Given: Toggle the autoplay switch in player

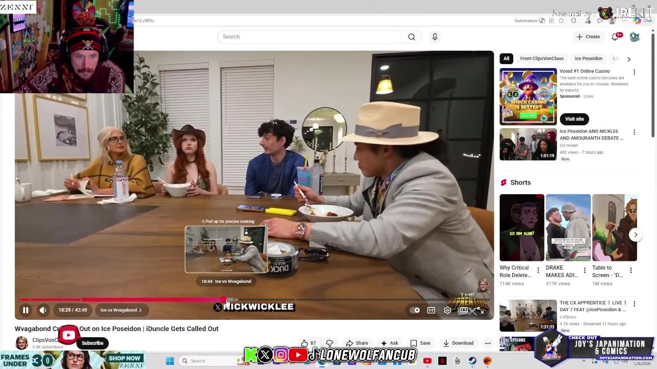Looking at the screenshot, I should click(x=415, y=310).
